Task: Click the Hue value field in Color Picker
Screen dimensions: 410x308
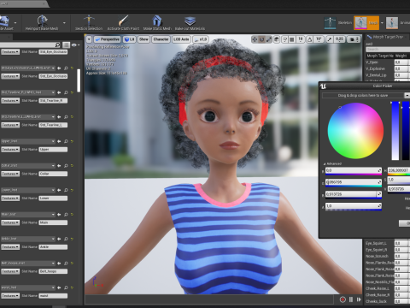Action: pos(399,170)
